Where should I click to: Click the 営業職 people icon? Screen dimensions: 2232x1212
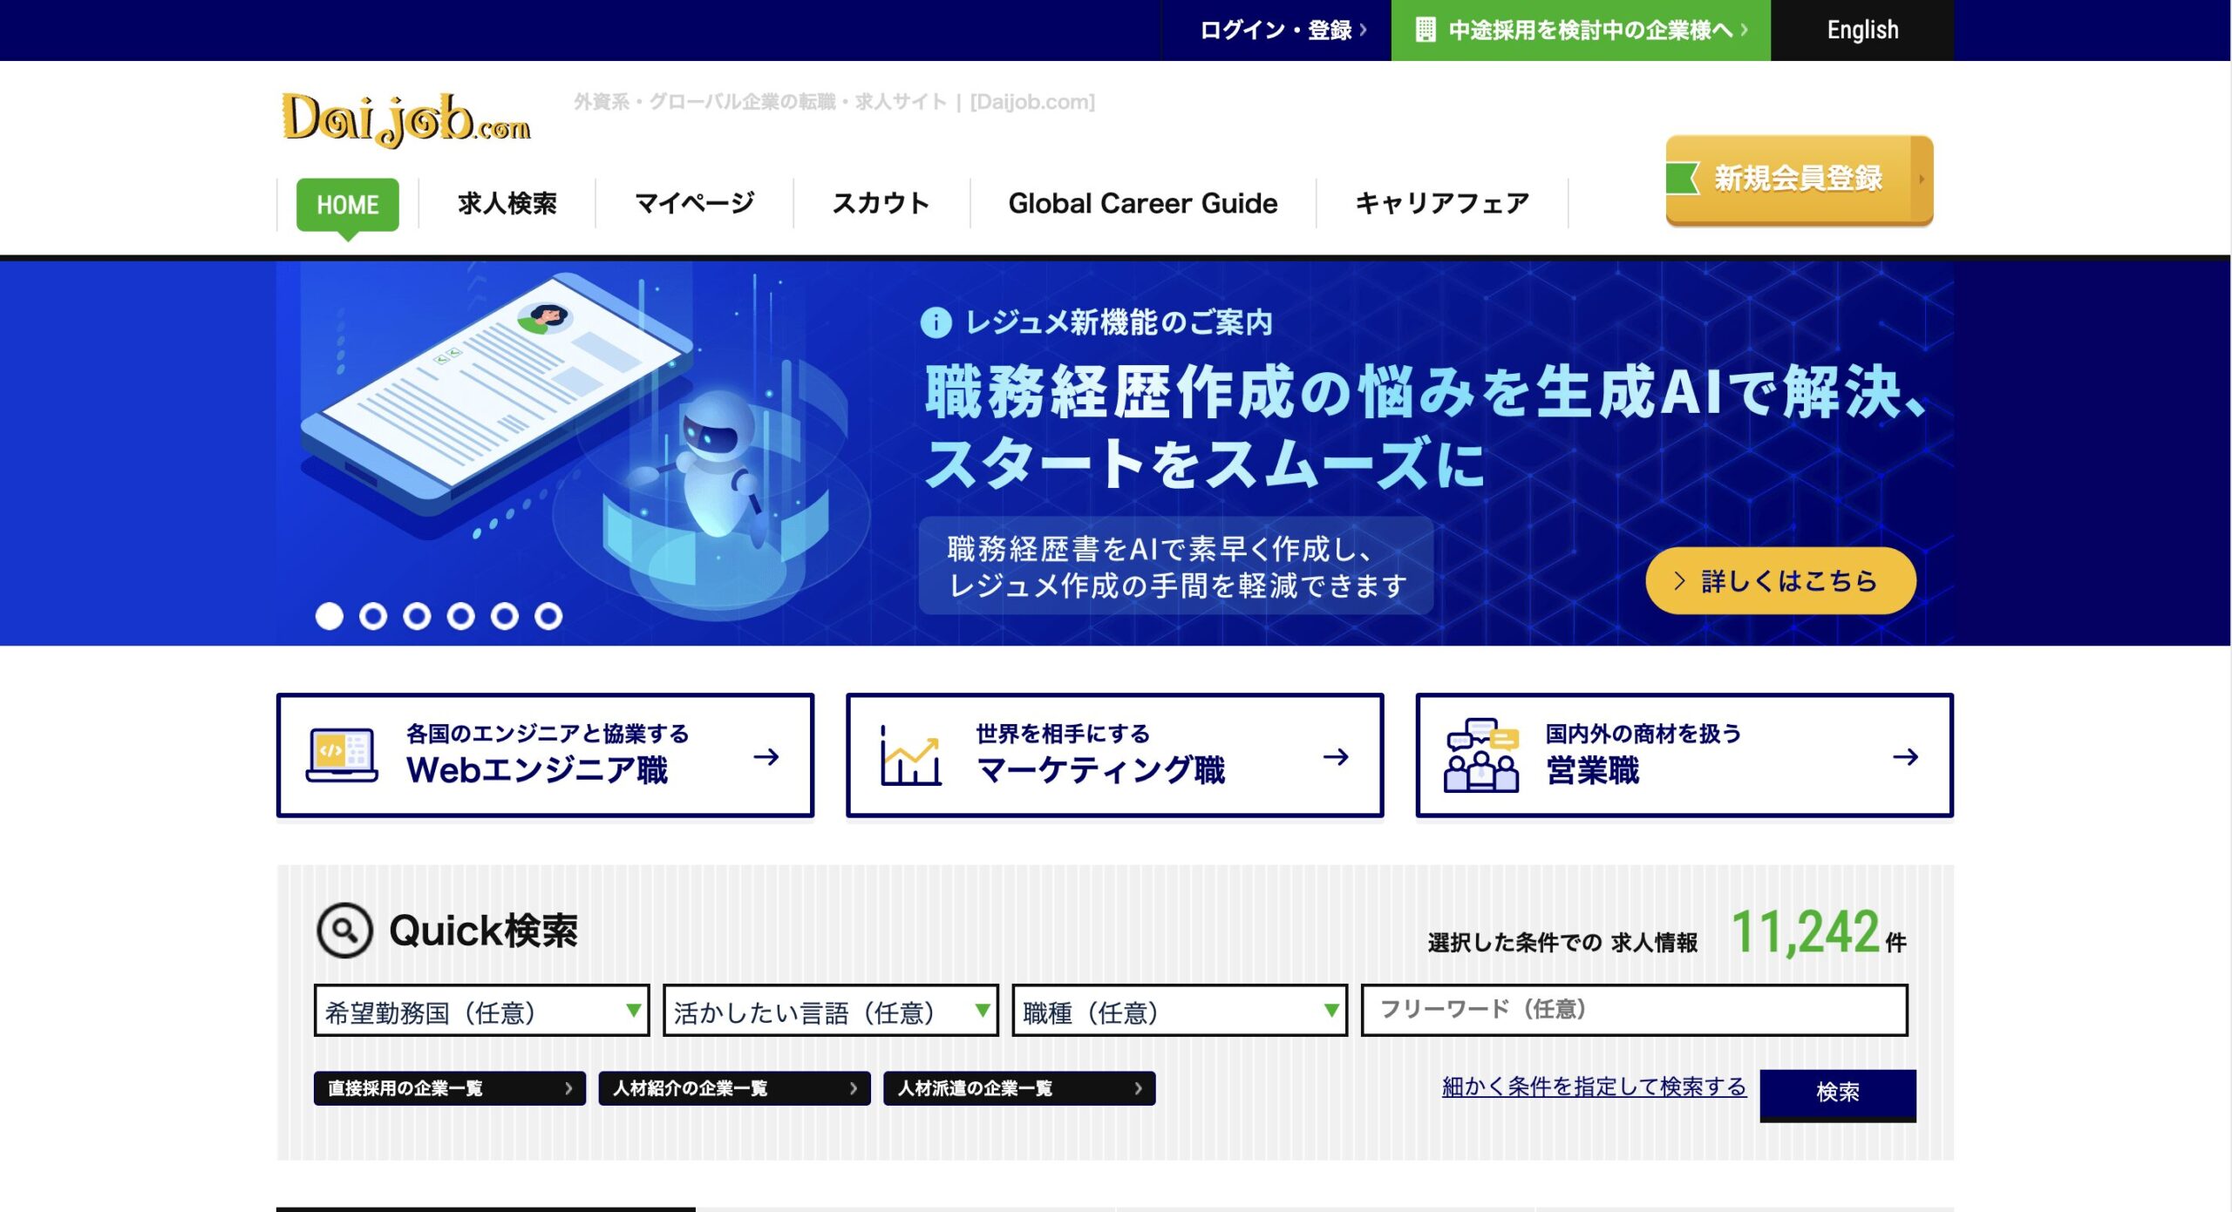pyautogui.click(x=1480, y=755)
